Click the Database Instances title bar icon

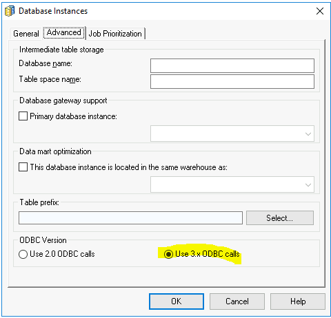[x=10, y=11]
